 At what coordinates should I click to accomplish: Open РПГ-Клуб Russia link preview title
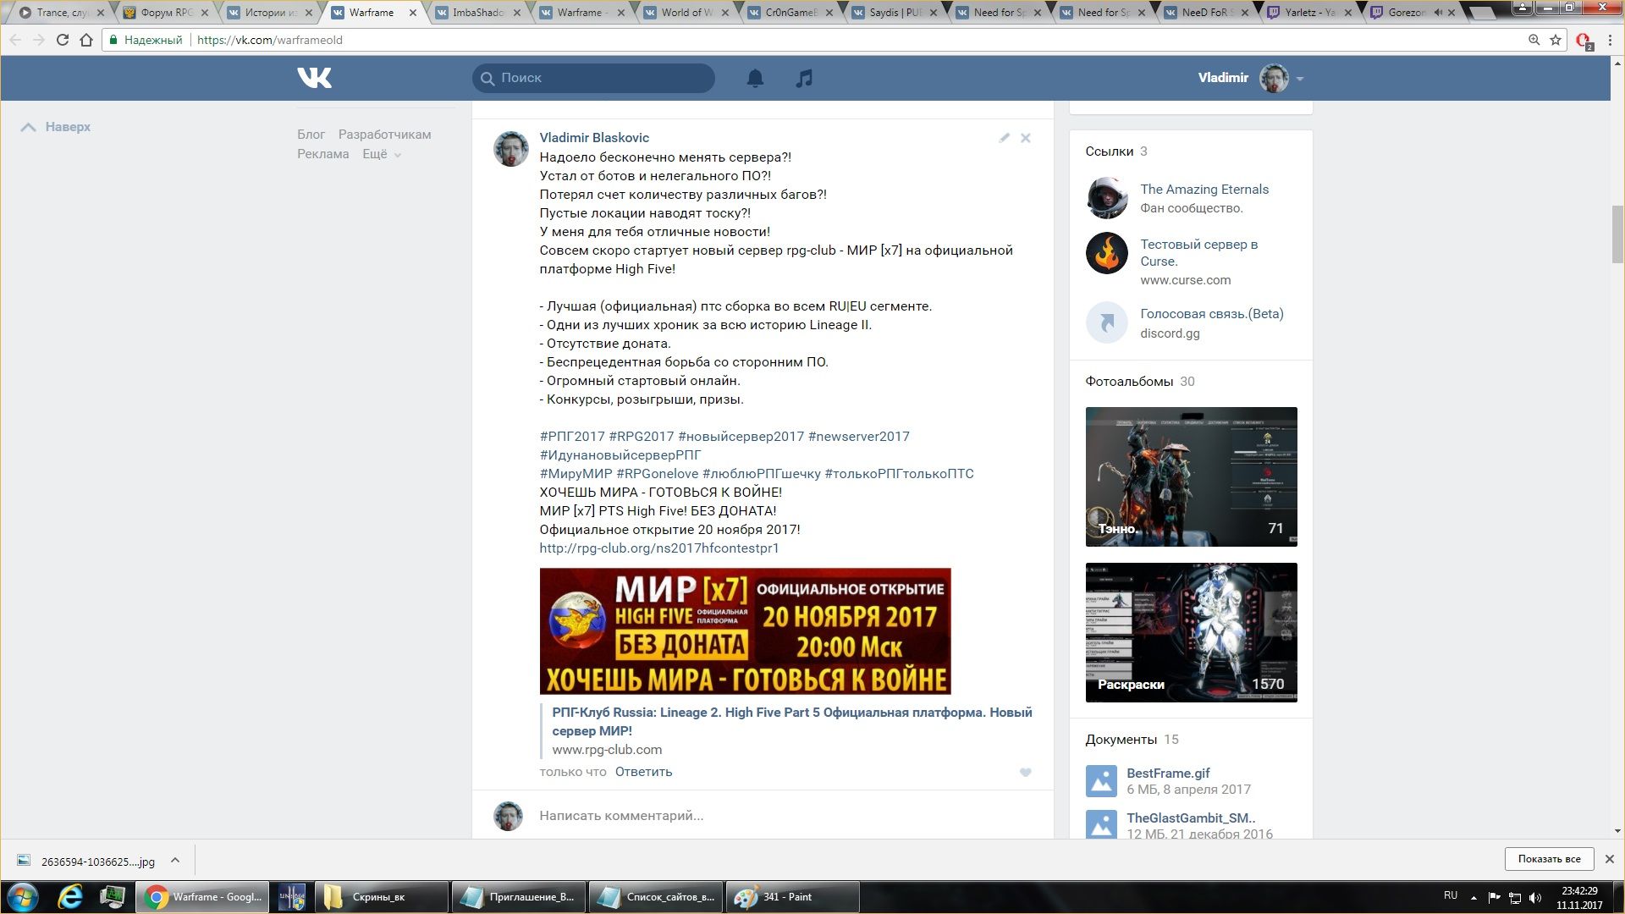(x=792, y=721)
